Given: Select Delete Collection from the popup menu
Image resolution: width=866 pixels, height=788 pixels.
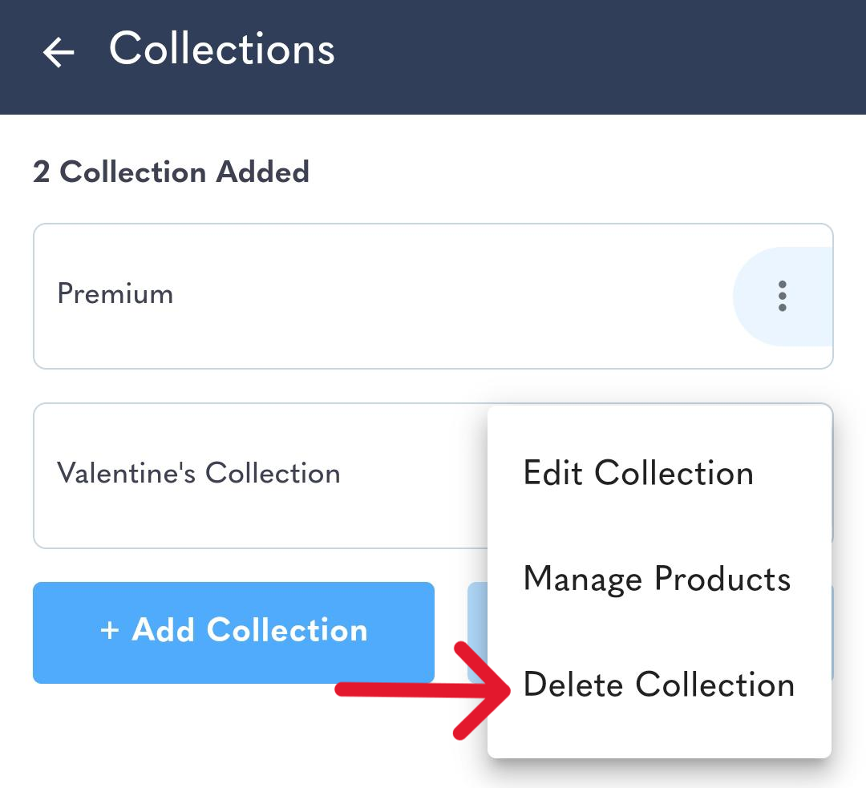Looking at the screenshot, I should click(x=658, y=684).
